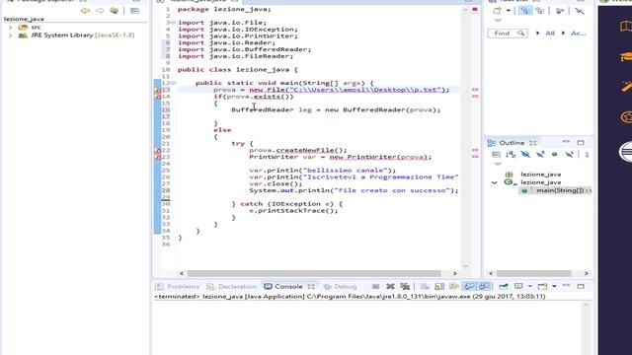Click the Open Console icon
Viewport: 632px width, 355px height.
click(x=542, y=287)
